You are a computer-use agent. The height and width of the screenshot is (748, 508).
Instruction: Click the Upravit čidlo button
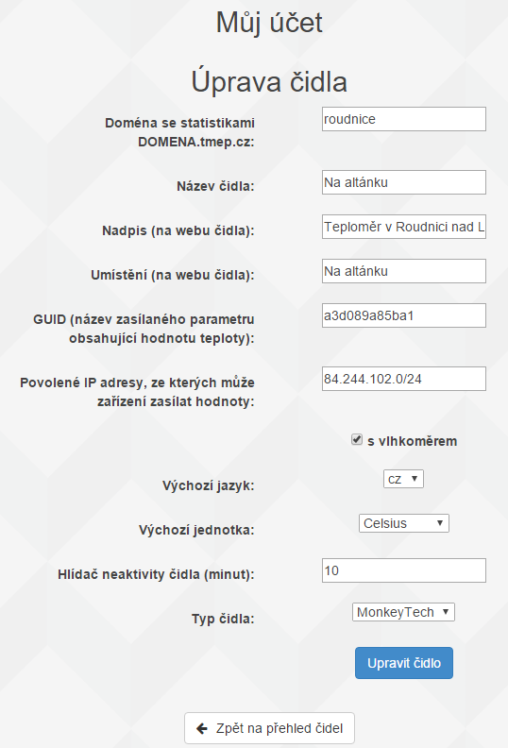point(404,663)
